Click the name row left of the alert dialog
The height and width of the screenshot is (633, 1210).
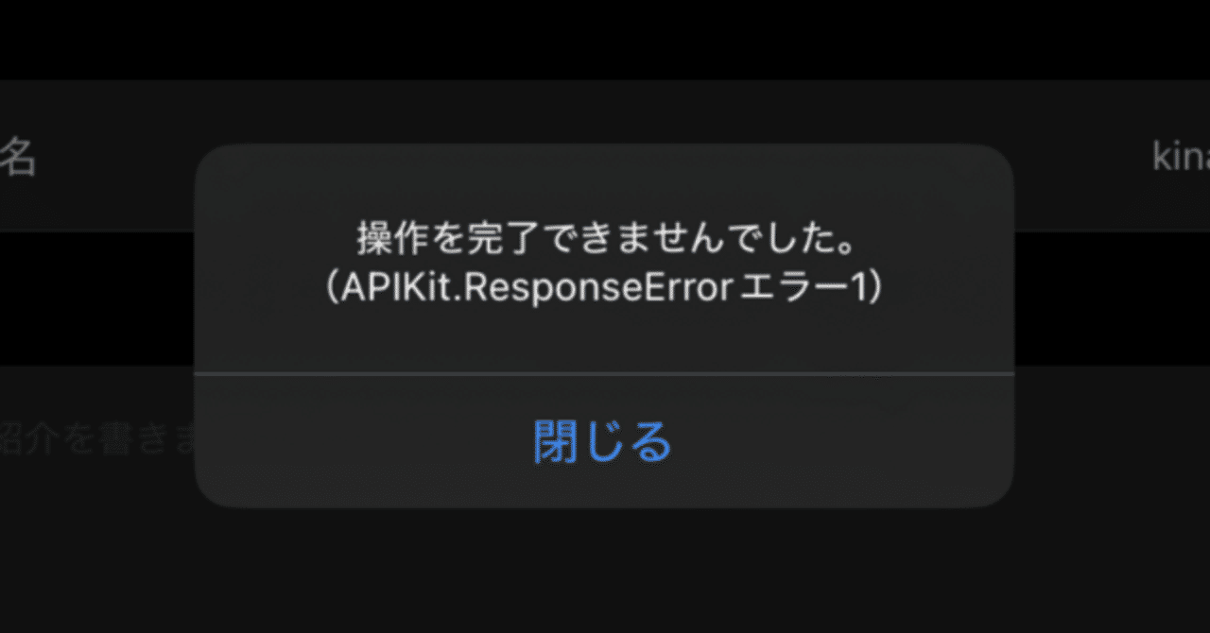pos(97,156)
